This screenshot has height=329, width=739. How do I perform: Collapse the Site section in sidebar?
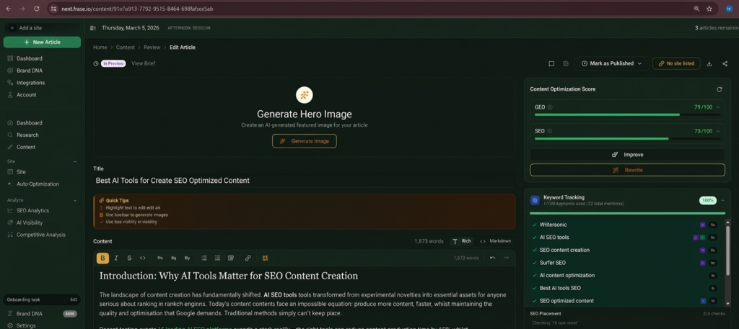pyautogui.click(x=75, y=162)
